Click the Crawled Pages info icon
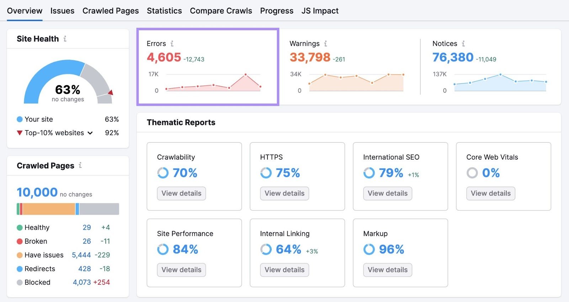Screen dimensions: 569x302 pos(80,165)
